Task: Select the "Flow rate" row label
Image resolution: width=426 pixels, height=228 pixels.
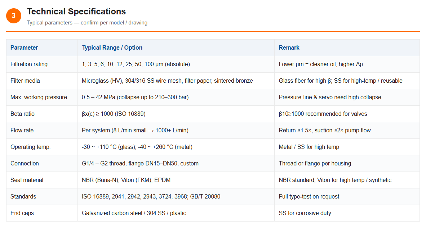Action: tap(22, 131)
